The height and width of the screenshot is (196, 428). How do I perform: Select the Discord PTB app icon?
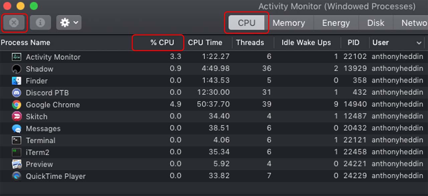click(16, 93)
